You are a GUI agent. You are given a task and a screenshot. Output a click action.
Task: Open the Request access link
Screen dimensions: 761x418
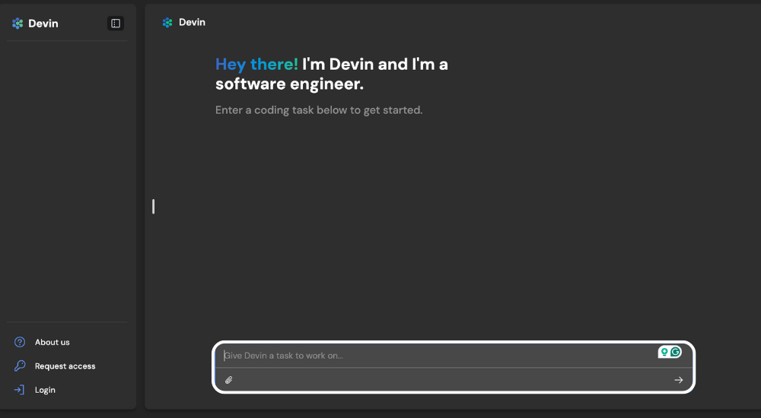(65, 366)
